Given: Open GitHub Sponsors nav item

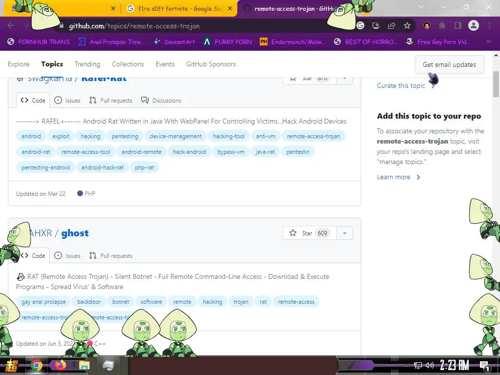Looking at the screenshot, I should (211, 64).
